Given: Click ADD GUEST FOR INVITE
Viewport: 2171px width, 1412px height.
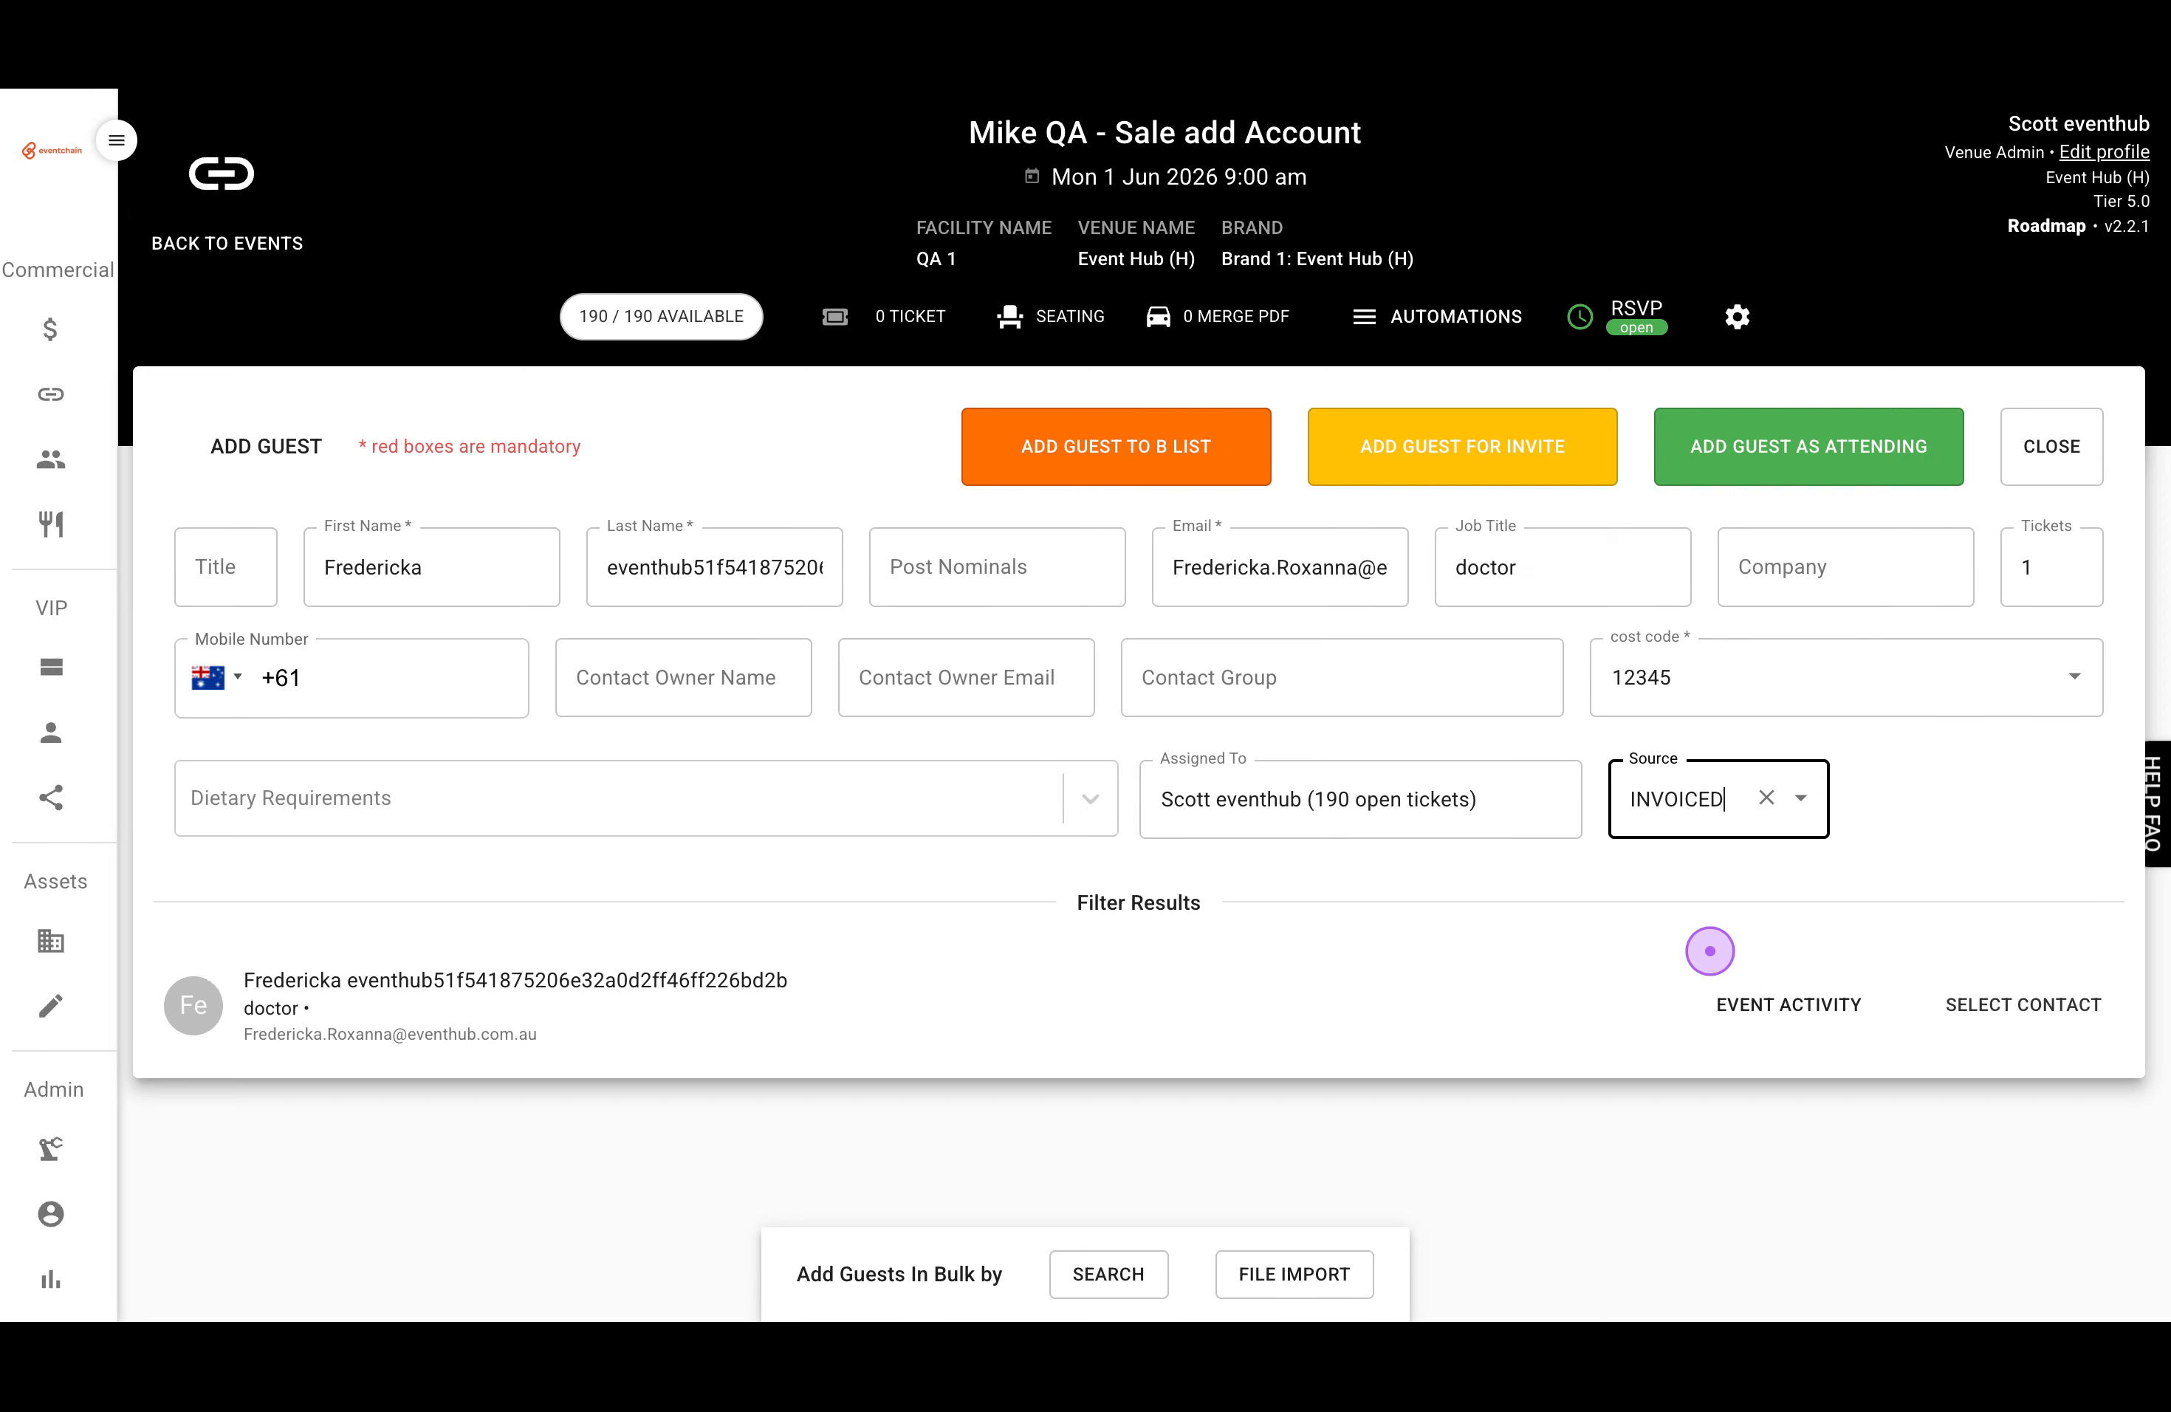Looking at the screenshot, I should click(x=1462, y=446).
